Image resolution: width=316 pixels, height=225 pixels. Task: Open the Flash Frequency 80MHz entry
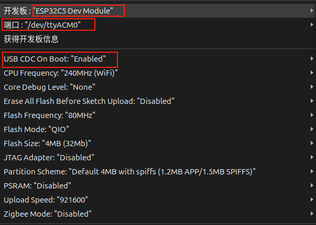[49, 115]
